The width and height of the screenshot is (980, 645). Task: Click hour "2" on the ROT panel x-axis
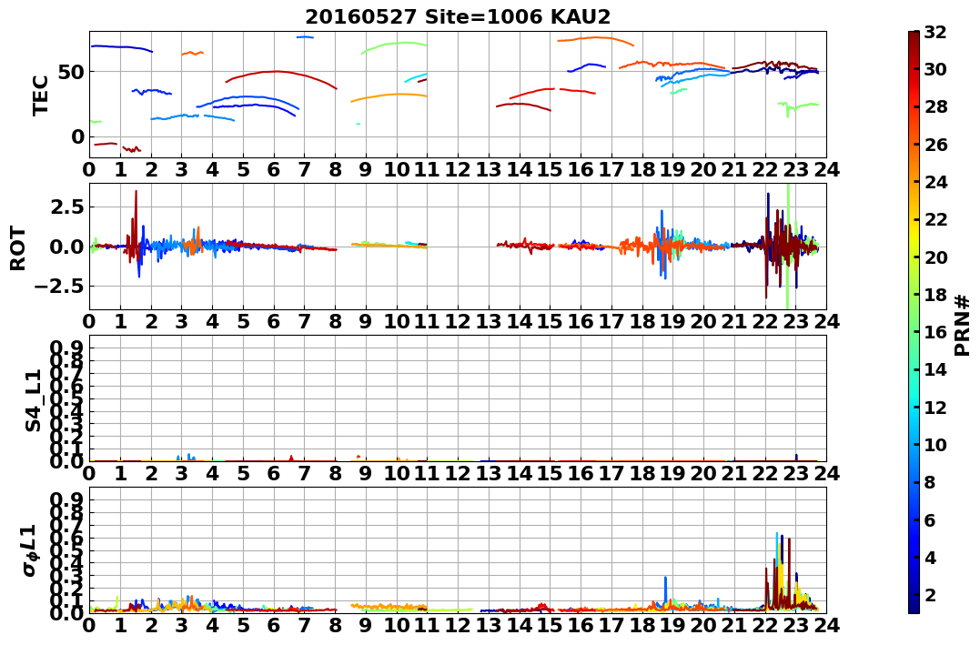click(151, 321)
